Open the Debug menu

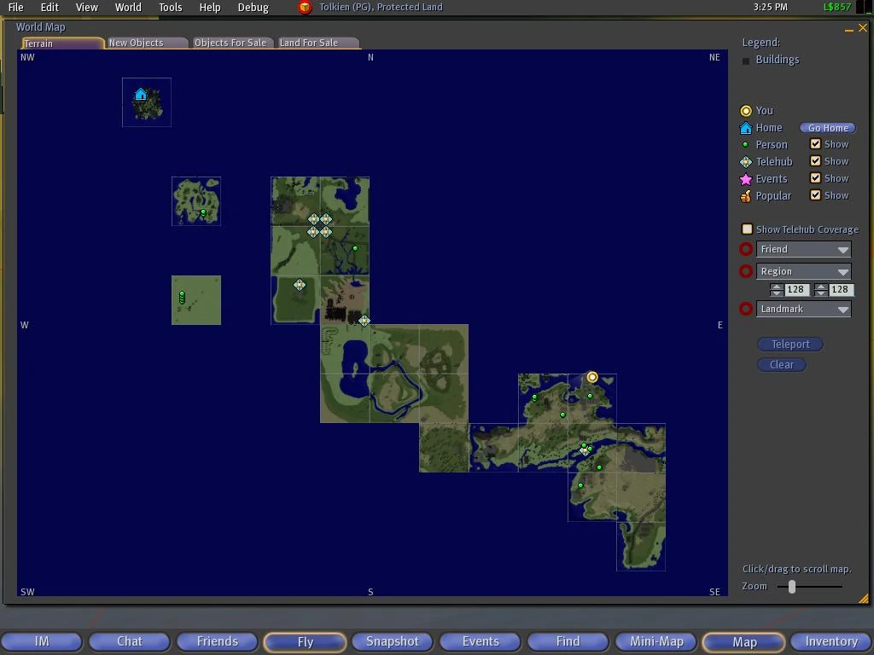pos(253,7)
